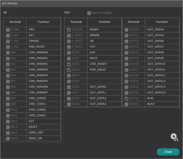Check the OUT5 checkbox
The height and width of the screenshot is (159, 183).
click(69, 81)
